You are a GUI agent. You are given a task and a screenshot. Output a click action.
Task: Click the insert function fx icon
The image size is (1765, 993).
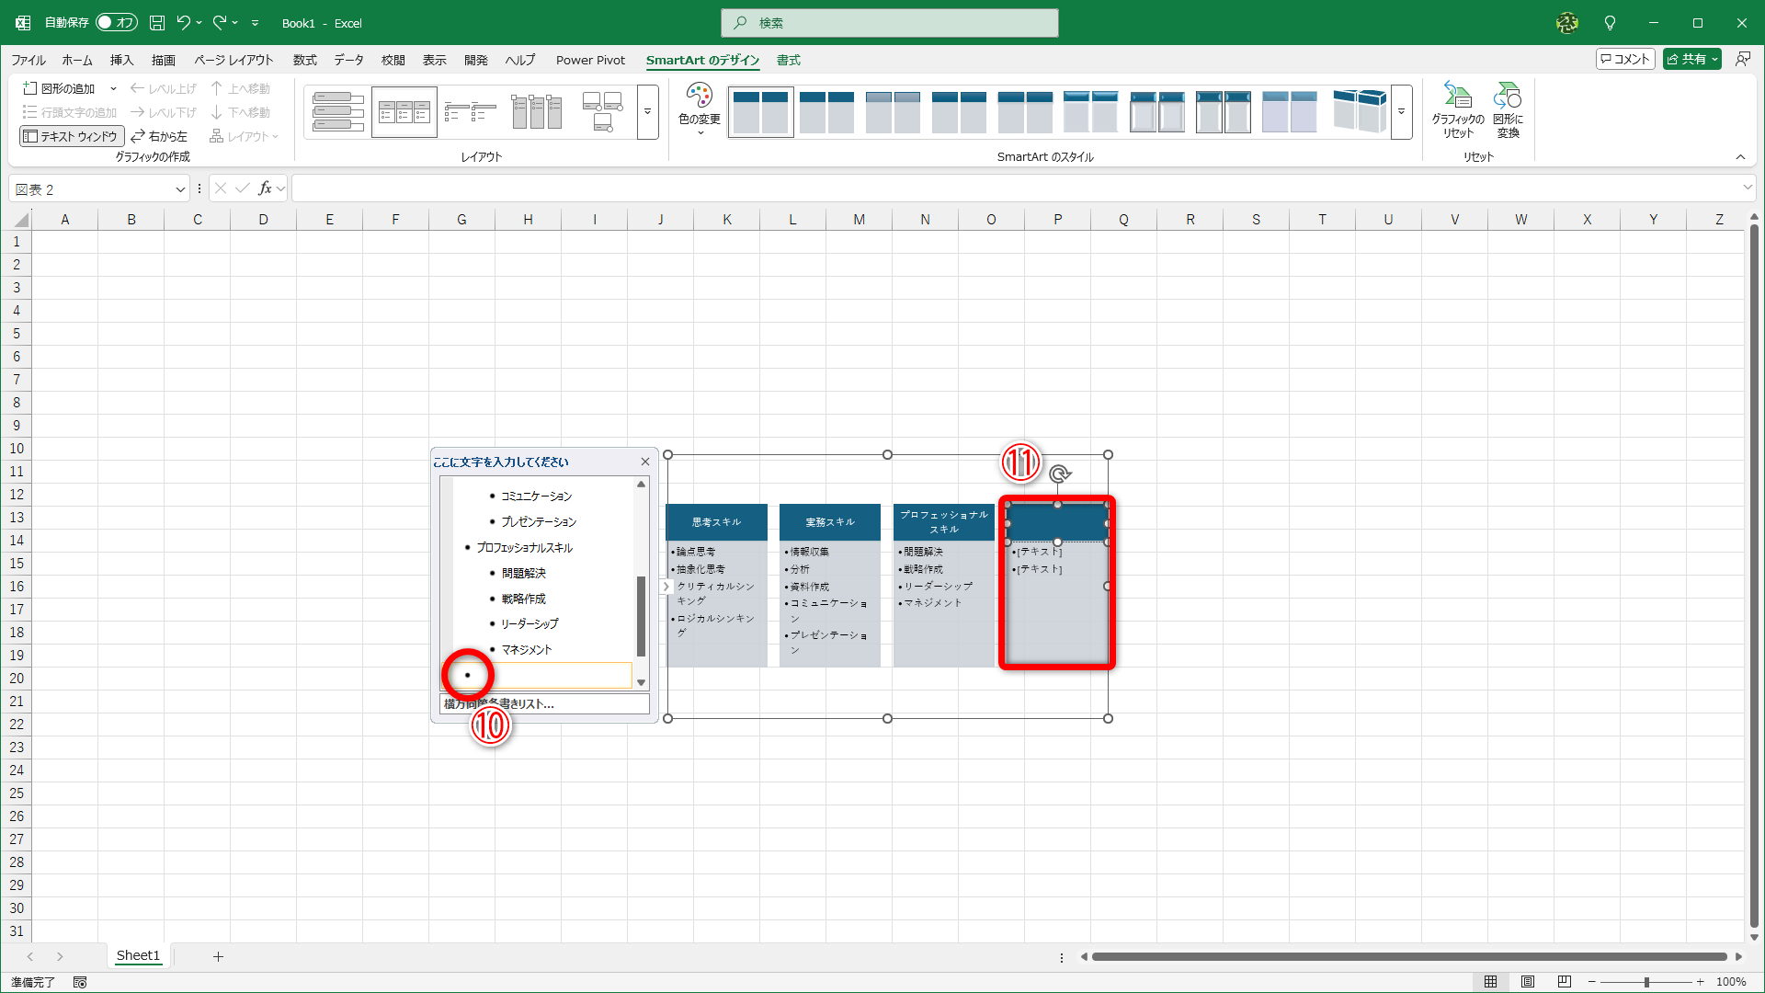tap(265, 188)
